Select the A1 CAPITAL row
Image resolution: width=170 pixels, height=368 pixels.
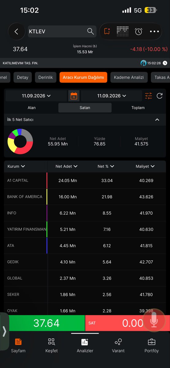[x=85, y=180]
